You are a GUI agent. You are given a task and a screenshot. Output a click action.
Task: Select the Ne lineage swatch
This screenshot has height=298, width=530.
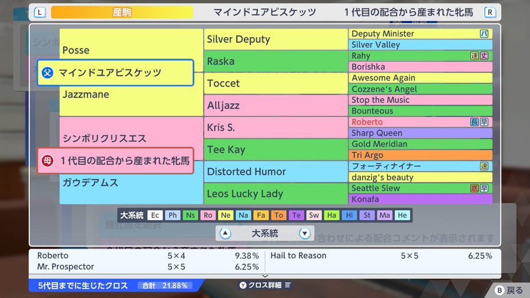pyautogui.click(x=226, y=215)
